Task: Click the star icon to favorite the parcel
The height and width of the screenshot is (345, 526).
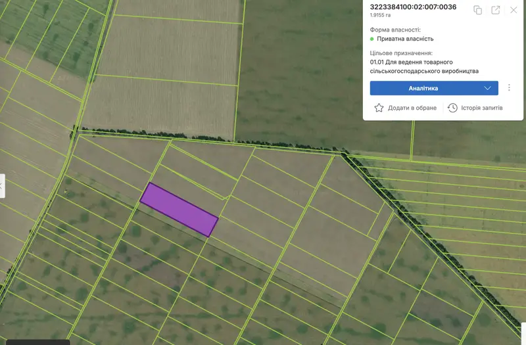Action: click(379, 108)
